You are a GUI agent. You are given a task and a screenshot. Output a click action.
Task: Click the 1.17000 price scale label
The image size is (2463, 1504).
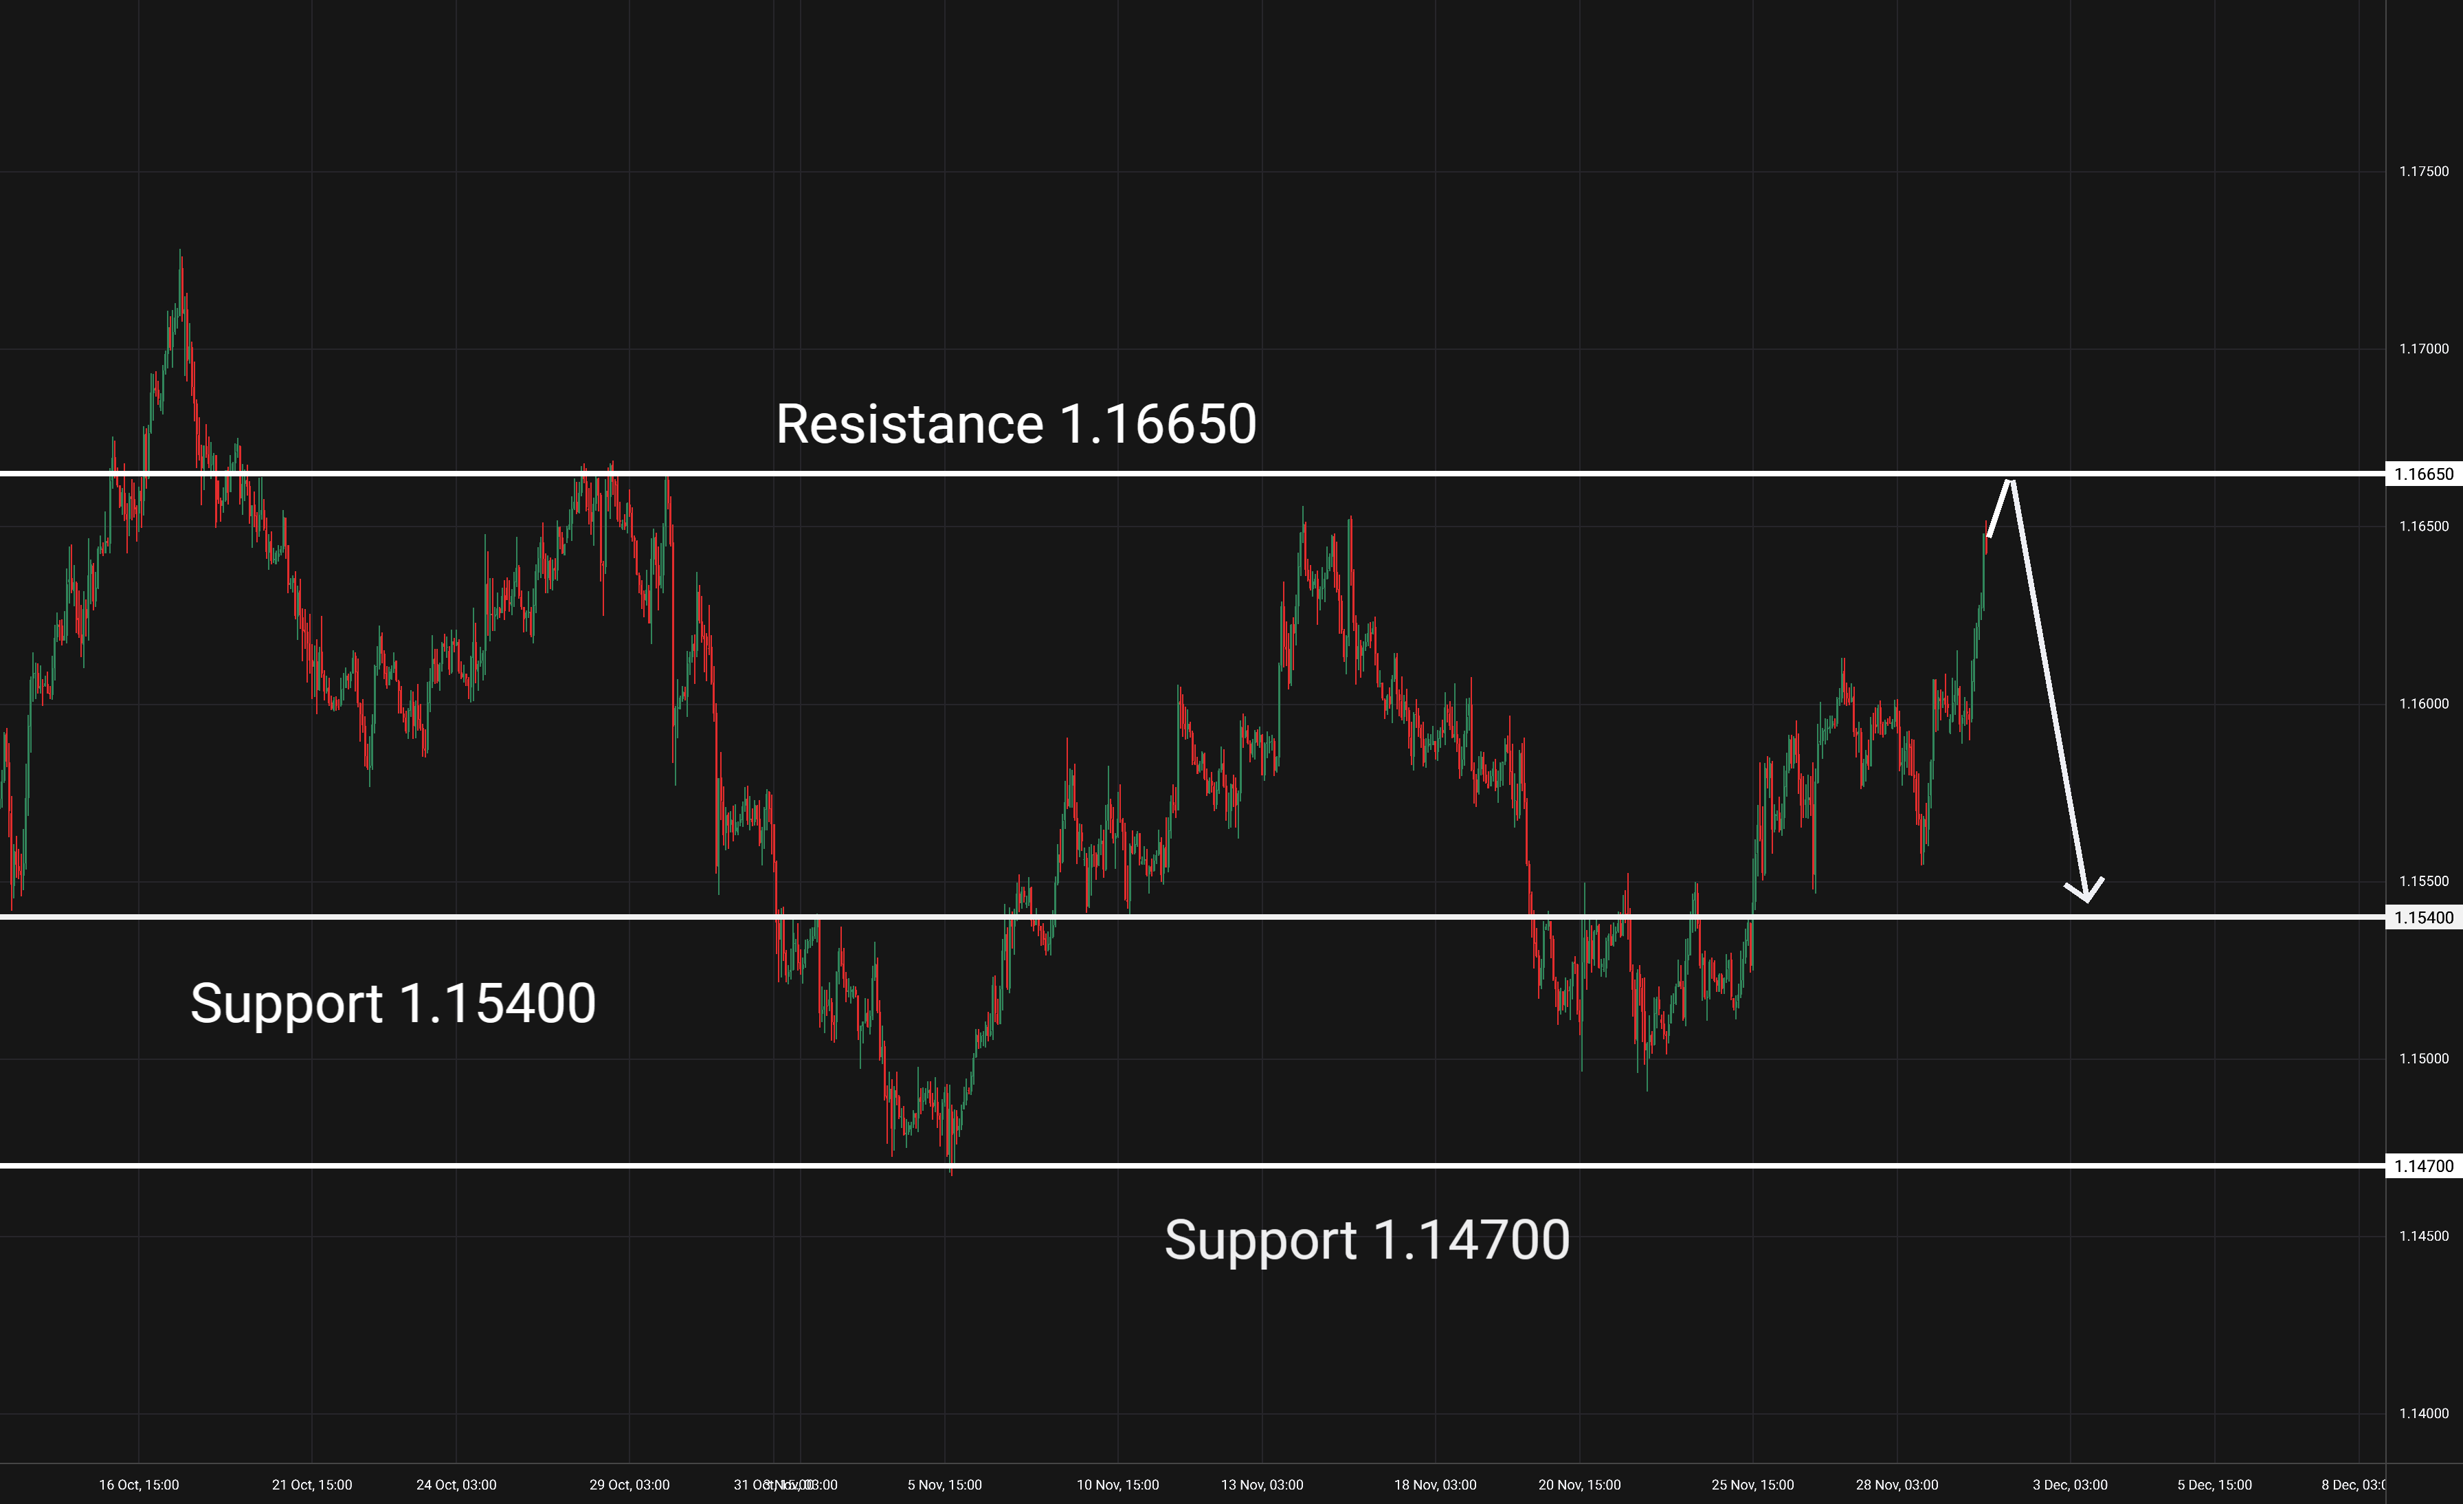pyautogui.click(x=2423, y=349)
